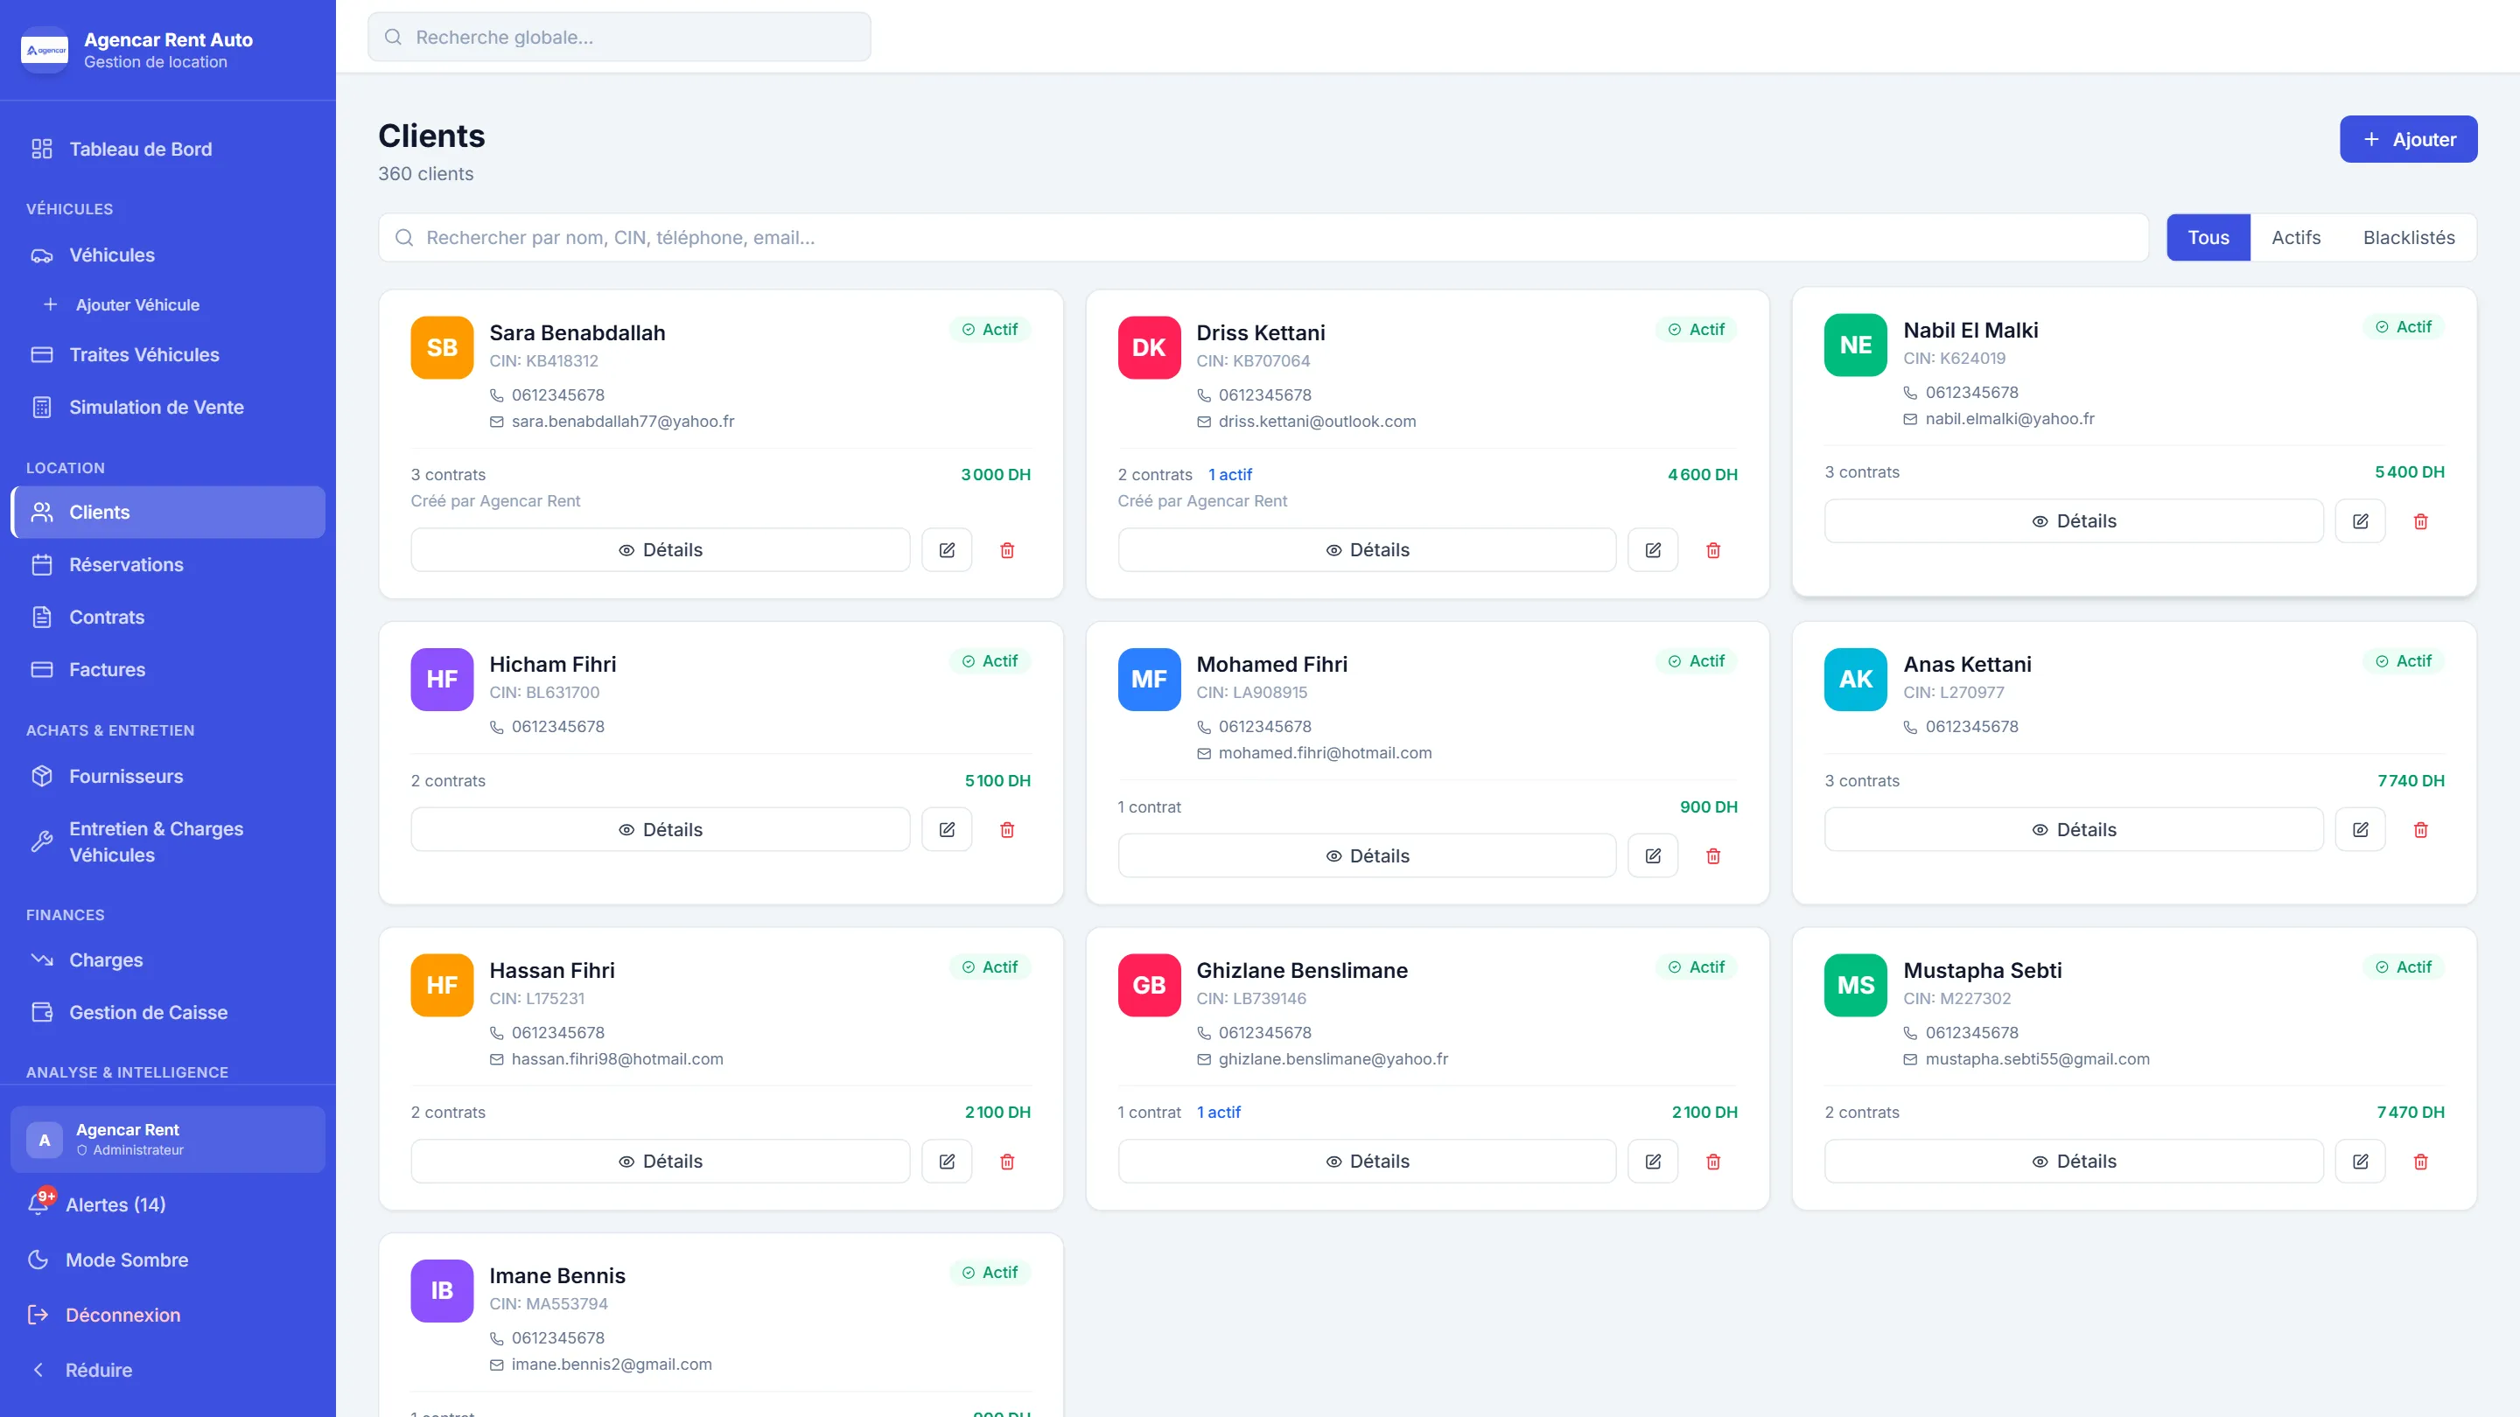
Task: Open the Agencar Rent Administrateur profile
Action: [x=168, y=1138]
